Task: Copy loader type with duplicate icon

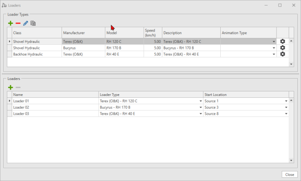Action: click(33, 23)
